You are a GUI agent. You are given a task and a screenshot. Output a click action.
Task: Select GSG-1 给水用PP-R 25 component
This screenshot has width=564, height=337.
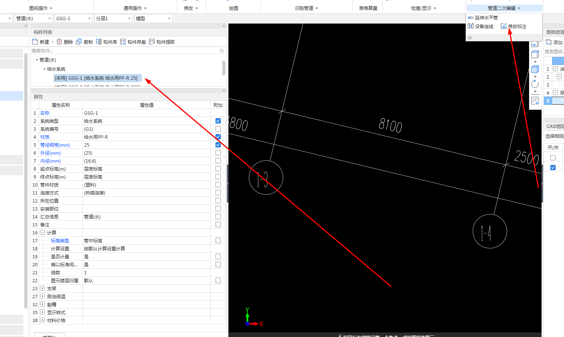tap(98, 78)
